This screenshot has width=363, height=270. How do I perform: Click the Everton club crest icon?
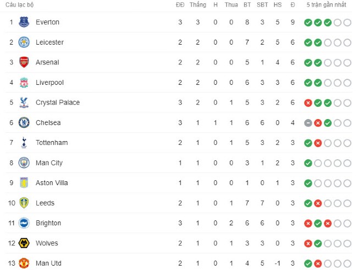(24, 23)
